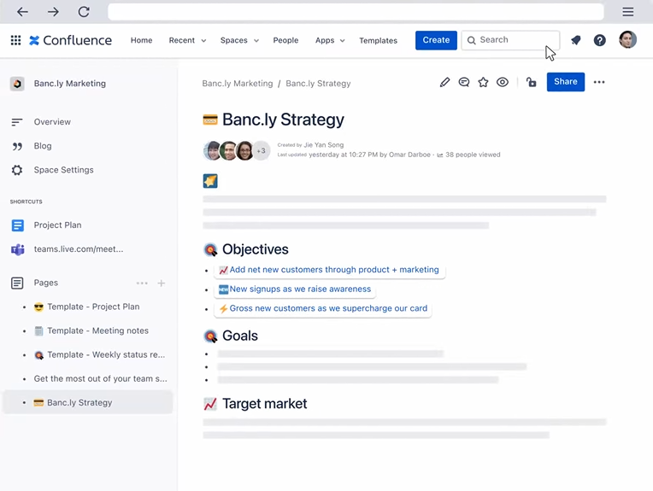Open the help question mark icon
Image resolution: width=653 pixels, height=491 pixels.
pos(600,40)
